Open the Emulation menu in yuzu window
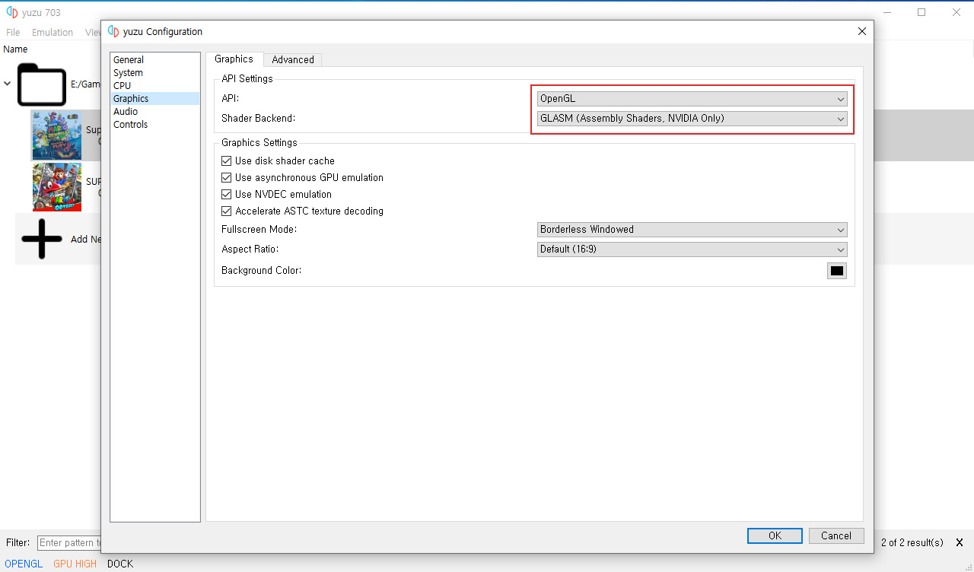The image size is (974, 572). tap(53, 32)
